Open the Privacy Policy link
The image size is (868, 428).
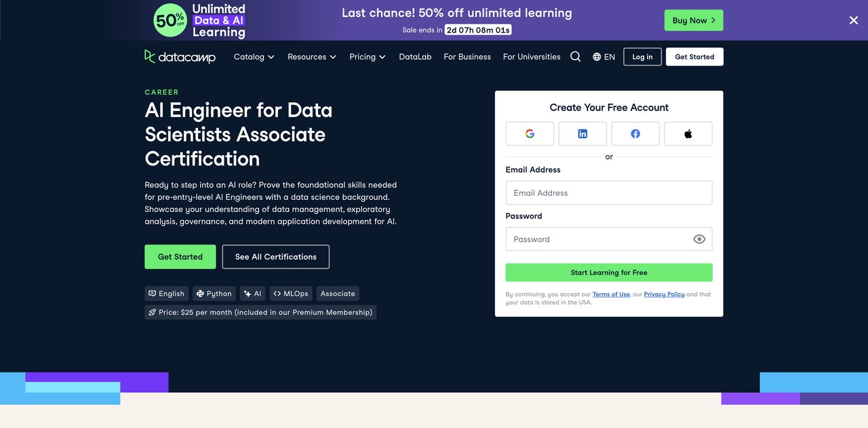664,295
